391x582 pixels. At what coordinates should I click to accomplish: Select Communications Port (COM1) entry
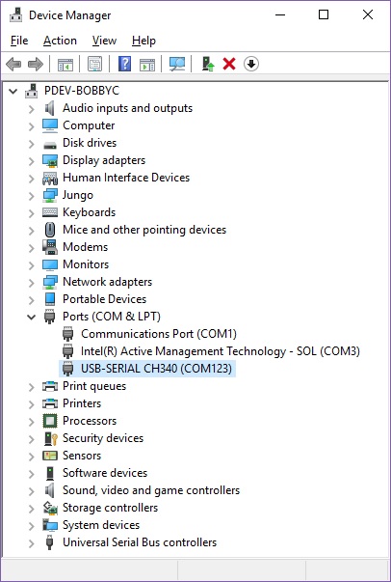tap(159, 334)
